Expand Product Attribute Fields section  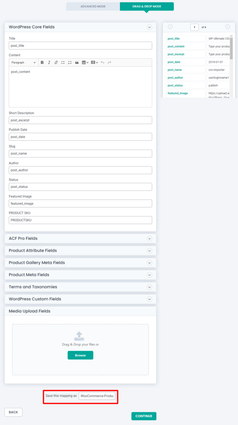149,251
